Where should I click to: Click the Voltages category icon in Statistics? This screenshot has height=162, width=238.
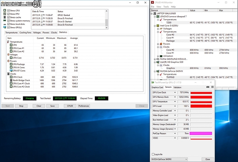point(8,55)
